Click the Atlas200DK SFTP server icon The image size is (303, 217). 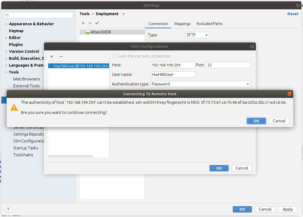[88, 32]
